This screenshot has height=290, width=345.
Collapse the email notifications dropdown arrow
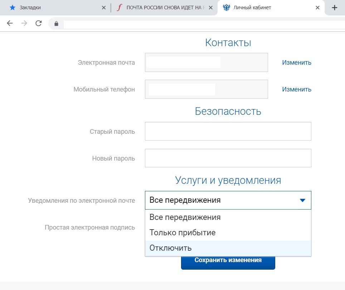302,200
